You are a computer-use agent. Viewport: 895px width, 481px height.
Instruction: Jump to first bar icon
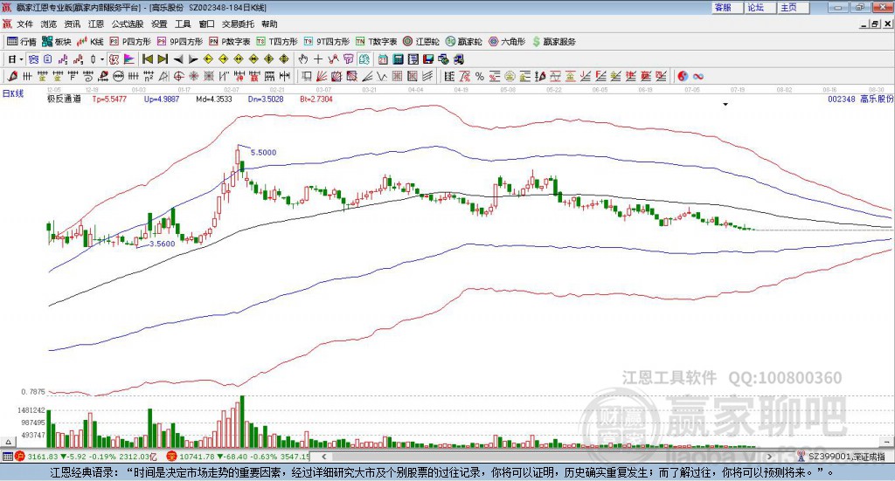click(x=147, y=59)
